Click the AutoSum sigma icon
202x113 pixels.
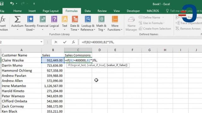point(17,19)
